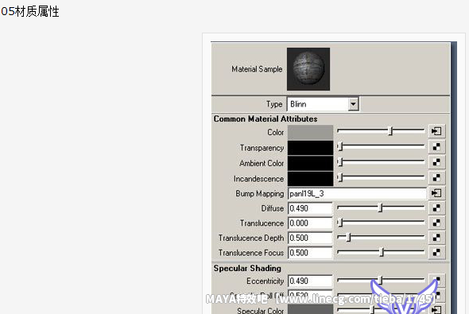Click the Material Sample label
This screenshot has height=314, width=469.
pyautogui.click(x=257, y=69)
